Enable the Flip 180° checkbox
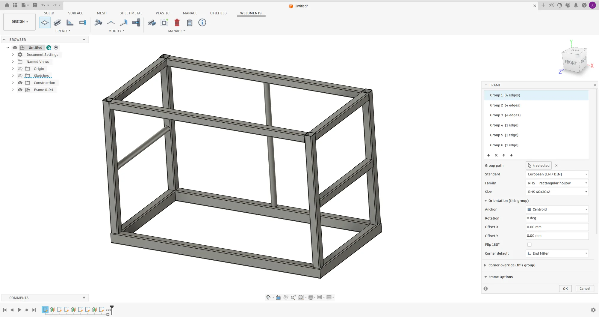The width and height of the screenshot is (599, 317). (x=530, y=245)
